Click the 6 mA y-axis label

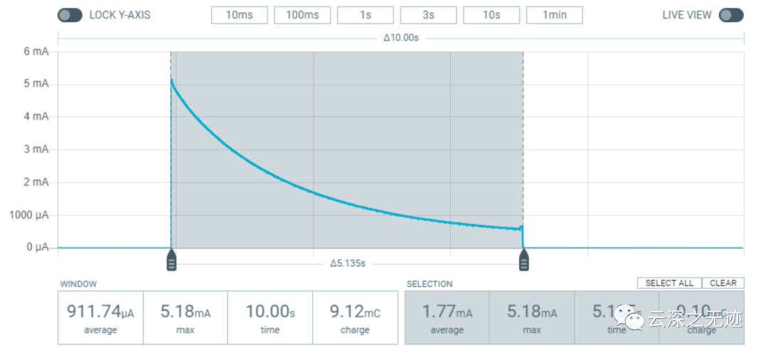pyautogui.click(x=36, y=51)
